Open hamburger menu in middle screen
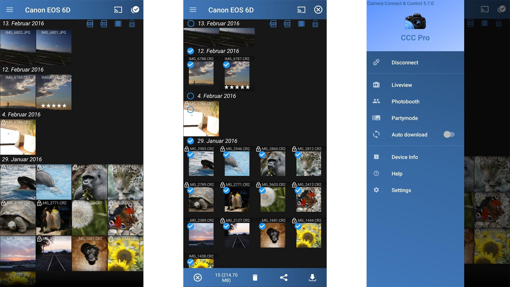This screenshot has height=287, width=510. coord(193,10)
